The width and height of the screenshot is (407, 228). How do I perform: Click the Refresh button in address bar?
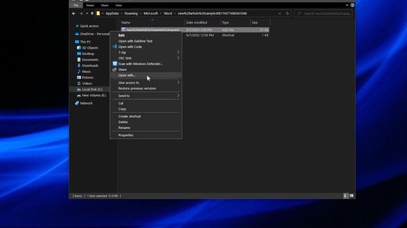pyautogui.click(x=287, y=13)
